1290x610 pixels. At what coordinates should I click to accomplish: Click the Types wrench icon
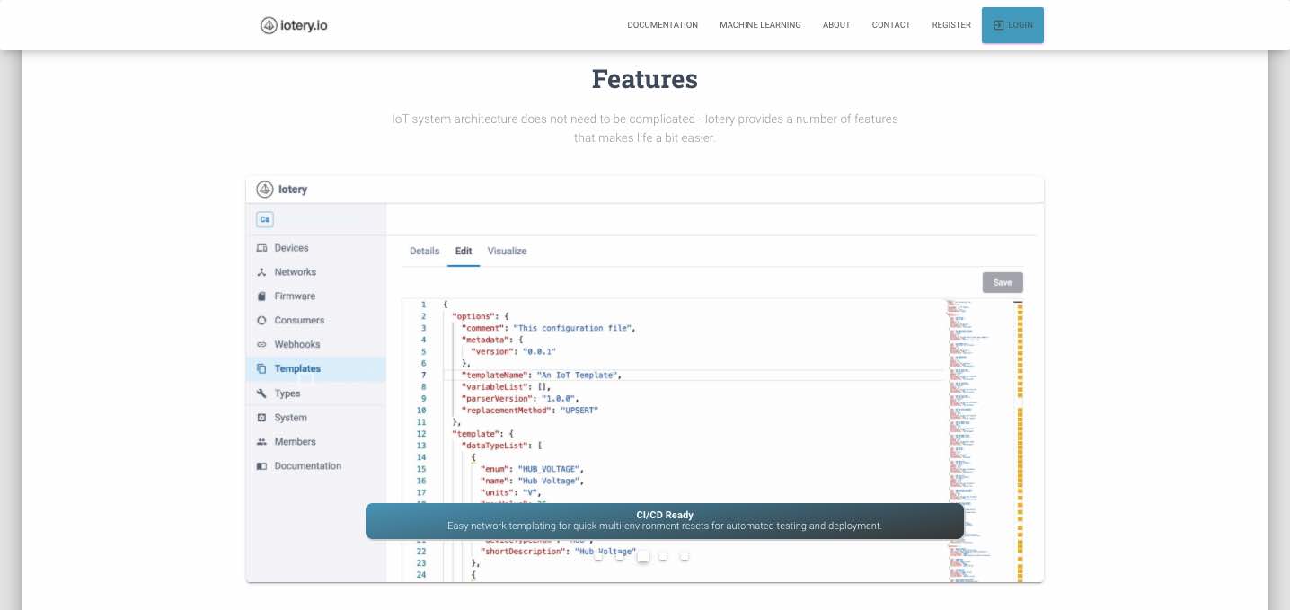[261, 393]
